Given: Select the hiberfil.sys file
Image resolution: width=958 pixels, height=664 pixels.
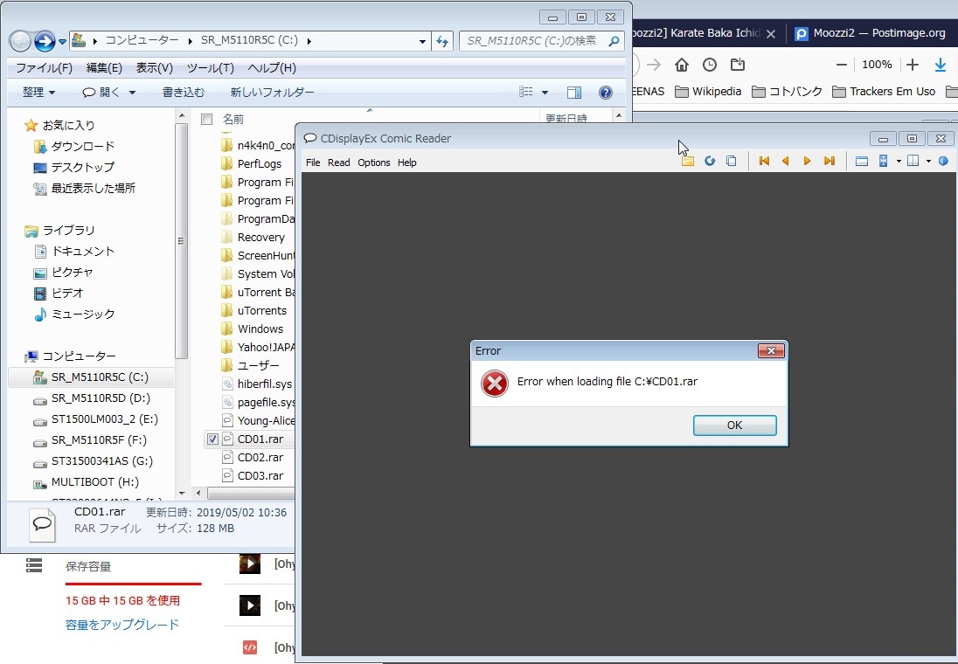Looking at the screenshot, I should point(265,384).
